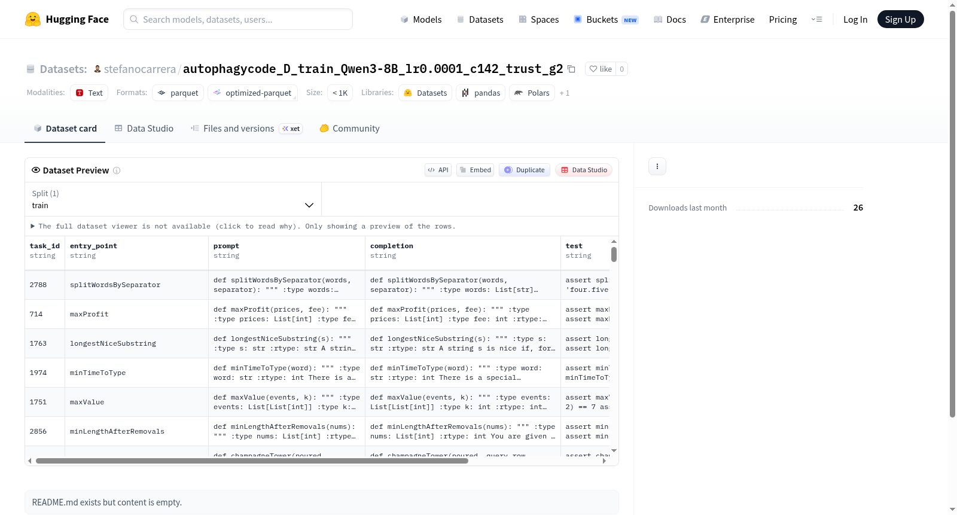Viewport: 957px width, 515px height.
Task: Click the longestNiceSubstring entry_point cell
Action: point(136,343)
